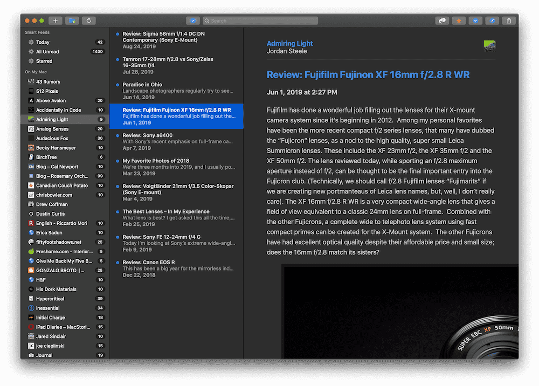
Task: Open the Review: Canon EOS R article
Action: click(x=176, y=268)
